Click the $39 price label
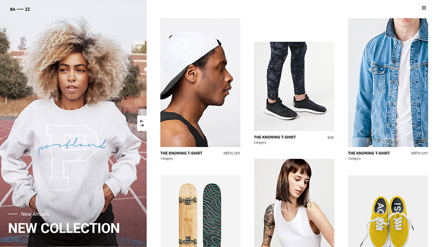 [x=331, y=138]
